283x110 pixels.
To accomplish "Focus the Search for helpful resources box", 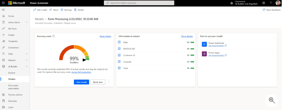I will (x=139, y=3).
